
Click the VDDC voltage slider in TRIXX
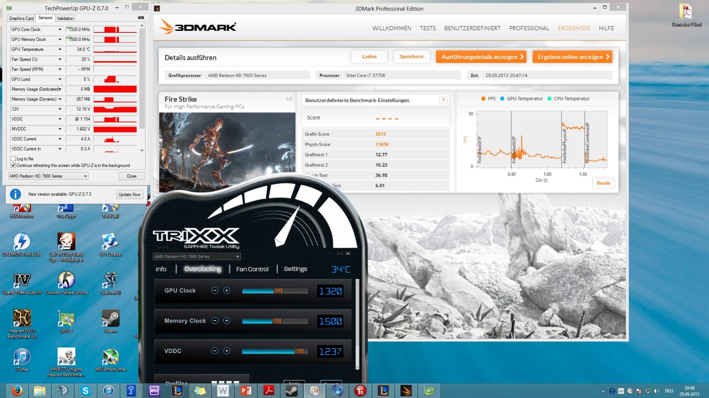(x=275, y=352)
